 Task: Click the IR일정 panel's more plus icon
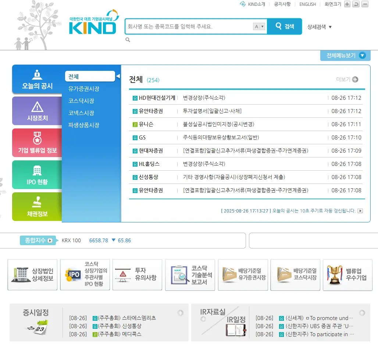pyautogui.click(x=362, y=313)
